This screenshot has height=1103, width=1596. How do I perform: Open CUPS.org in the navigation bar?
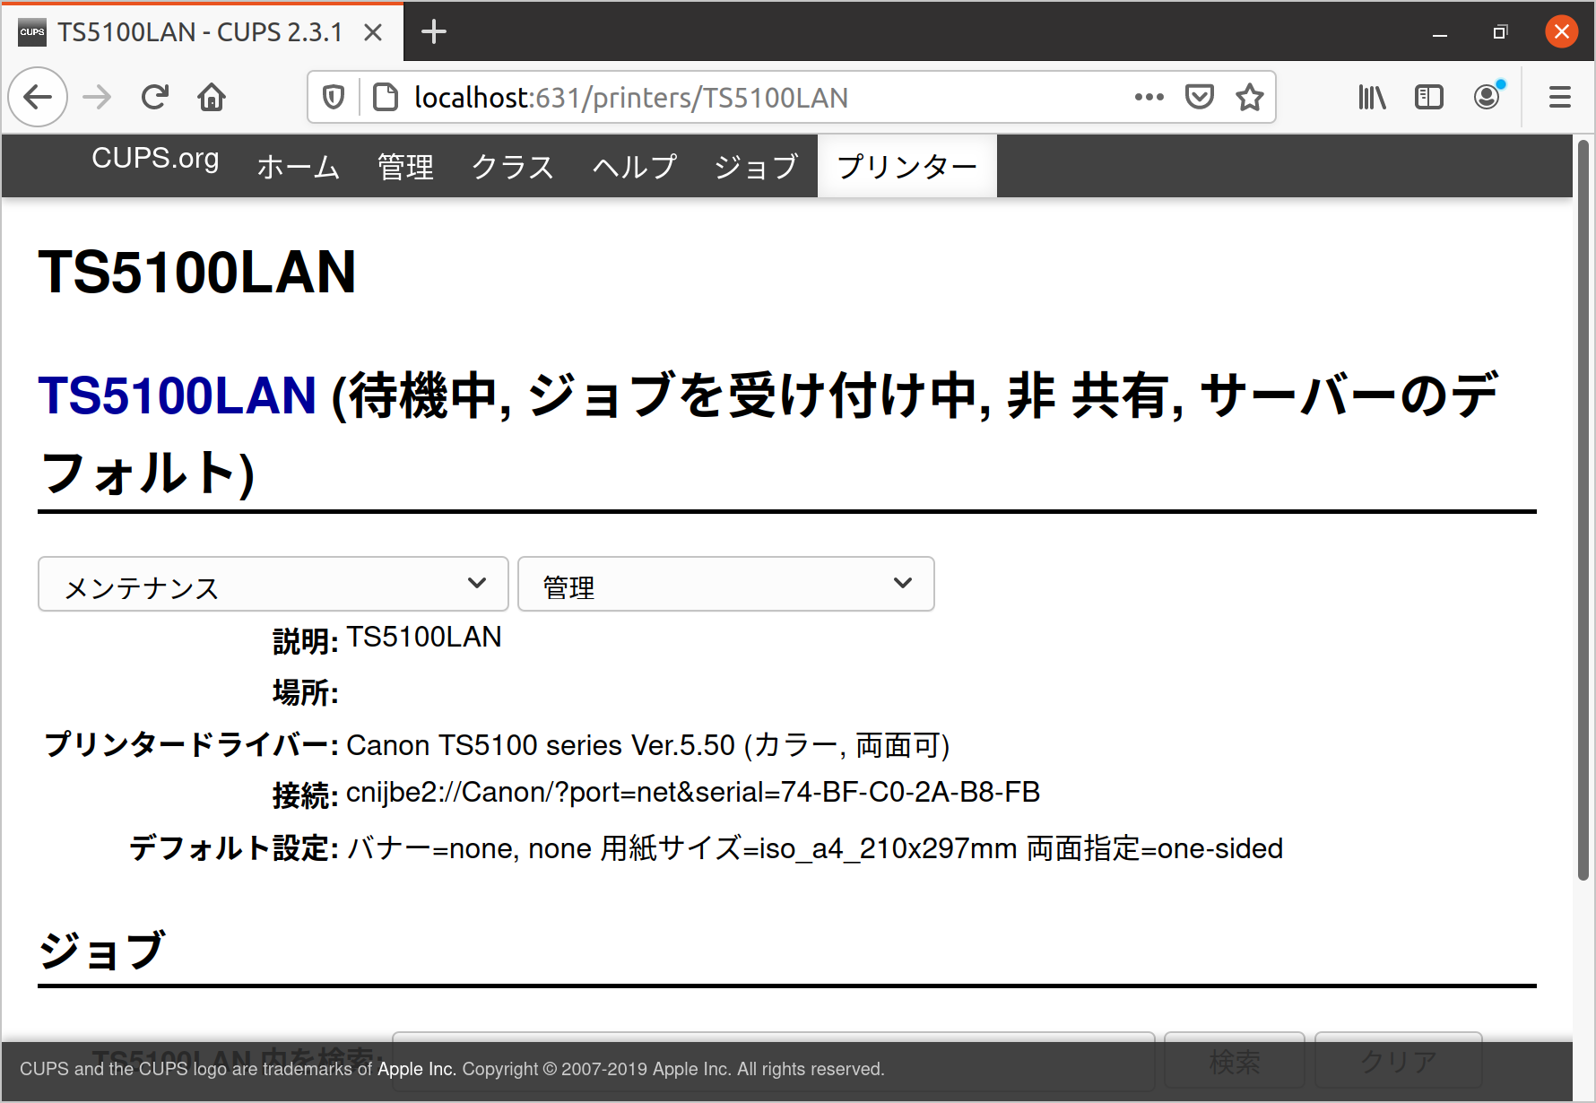click(155, 159)
